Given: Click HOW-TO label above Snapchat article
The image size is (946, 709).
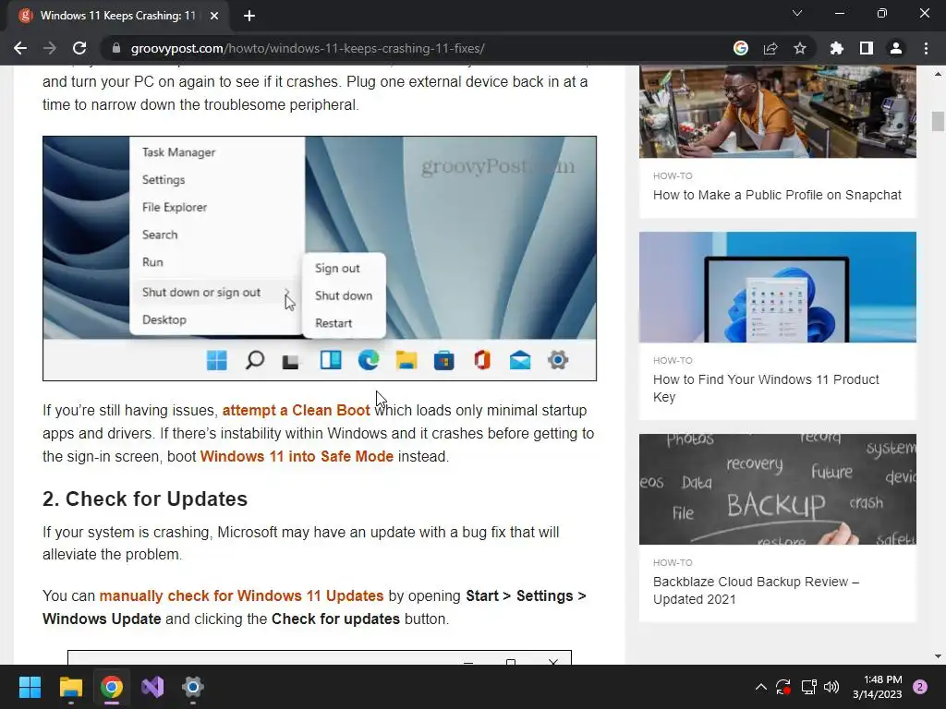Looking at the screenshot, I should (x=673, y=176).
